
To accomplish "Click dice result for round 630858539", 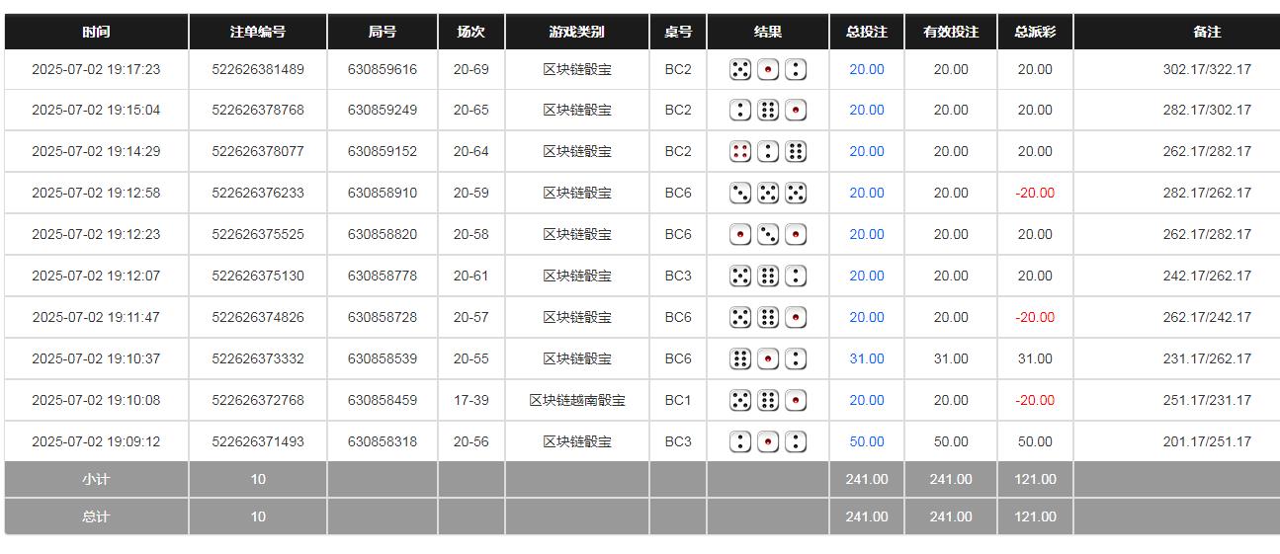I will pos(767,358).
